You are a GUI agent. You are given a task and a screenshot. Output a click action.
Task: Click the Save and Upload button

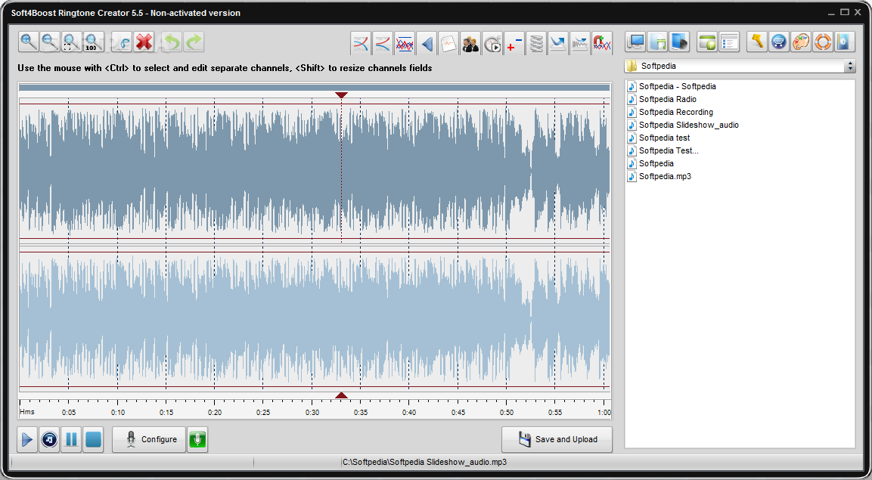pyautogui.click(x=557, y=439)
